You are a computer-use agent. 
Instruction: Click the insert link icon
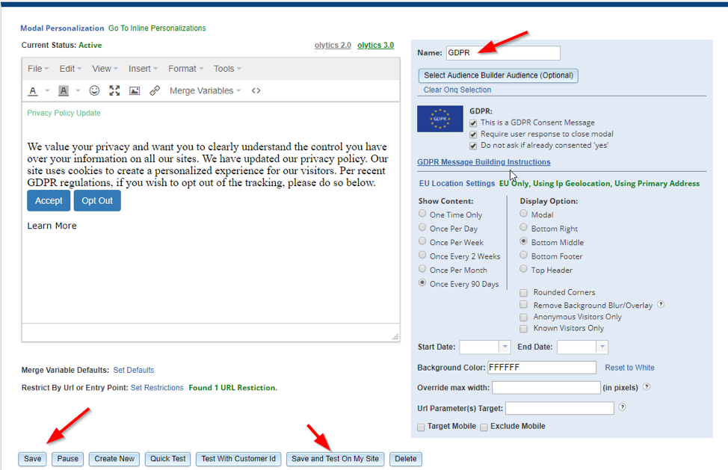(155, 90)
